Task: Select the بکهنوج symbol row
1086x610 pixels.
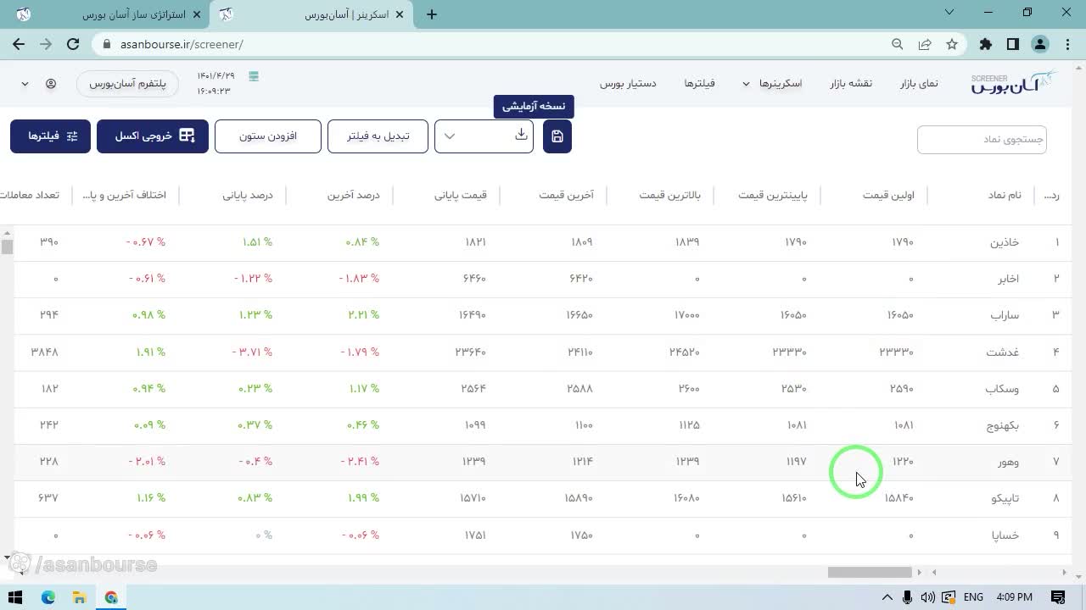Action: click(x=543, y=425)
